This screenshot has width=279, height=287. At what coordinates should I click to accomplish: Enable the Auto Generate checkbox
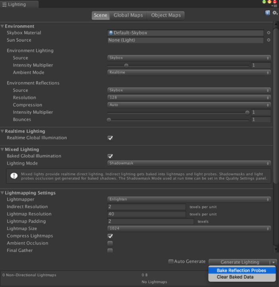171,261
